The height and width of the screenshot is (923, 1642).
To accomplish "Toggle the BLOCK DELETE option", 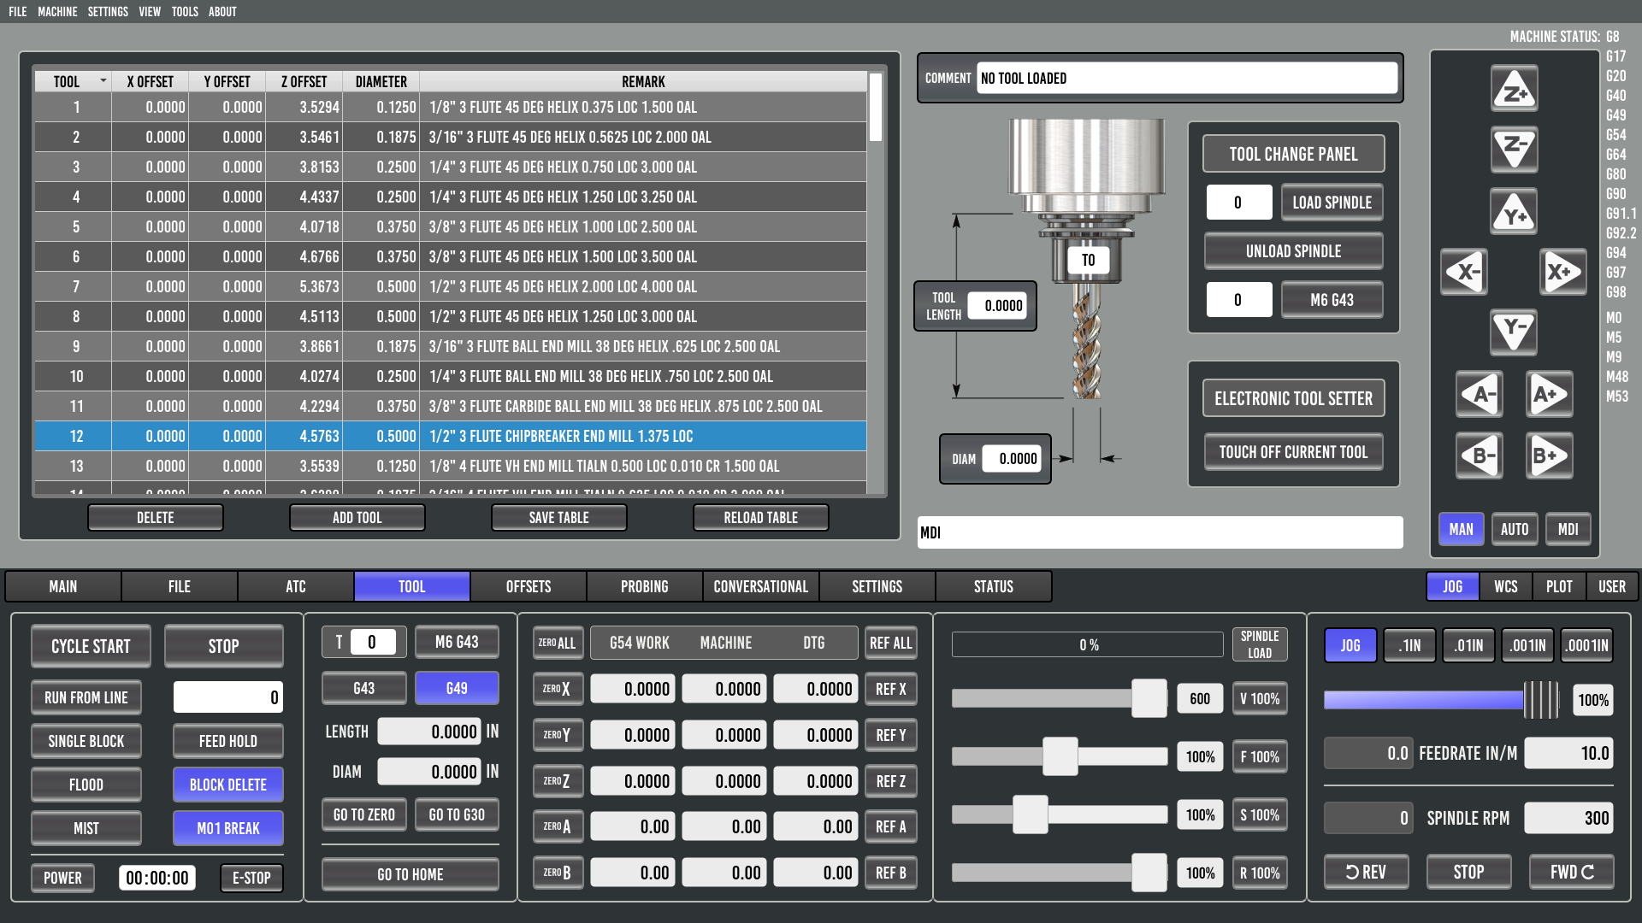I will pyautogui.click(x=227, y=785).
